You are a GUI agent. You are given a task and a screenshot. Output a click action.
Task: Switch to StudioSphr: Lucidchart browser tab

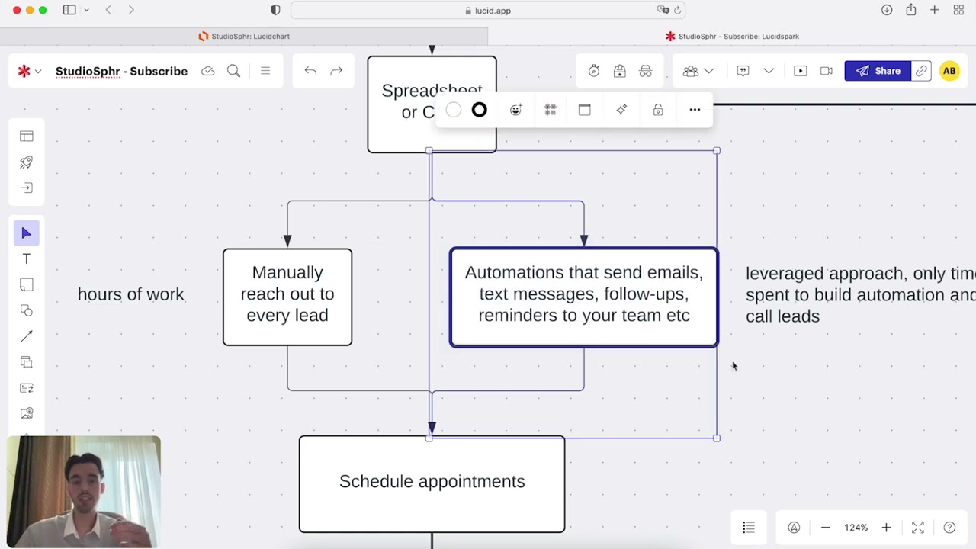pos(244,36)
